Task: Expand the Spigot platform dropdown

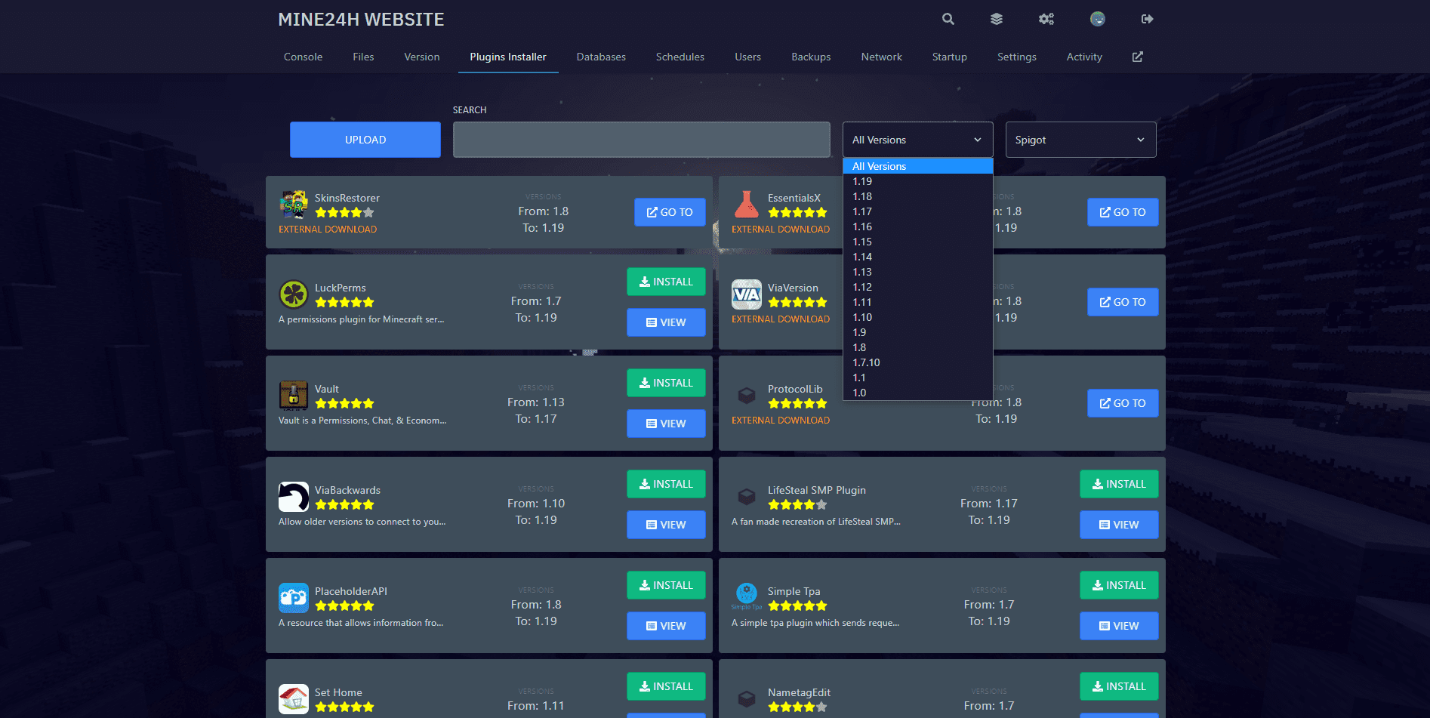Action: coord(1080,140)
